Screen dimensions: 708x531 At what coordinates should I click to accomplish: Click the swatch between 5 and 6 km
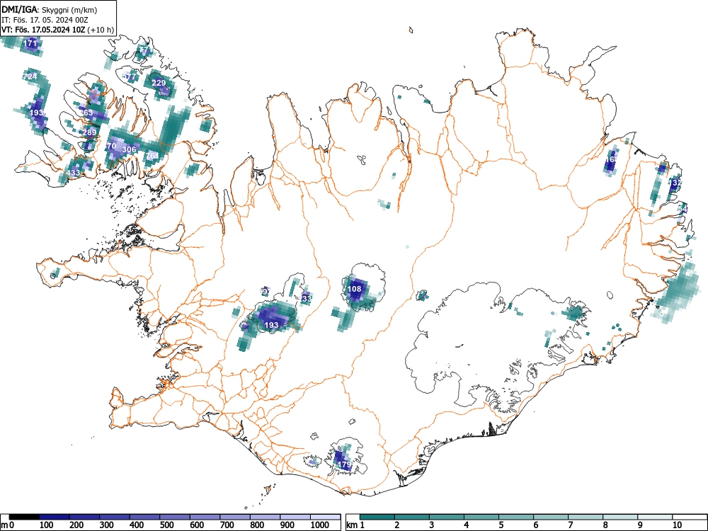(516, 518)
